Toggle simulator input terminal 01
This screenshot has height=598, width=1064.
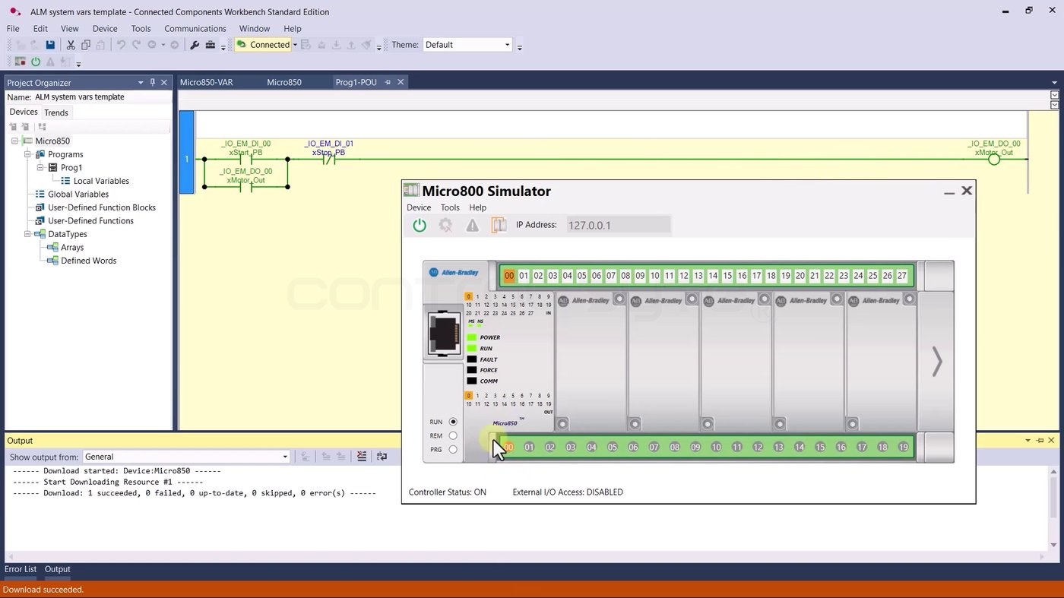click(x=524, y=276)
